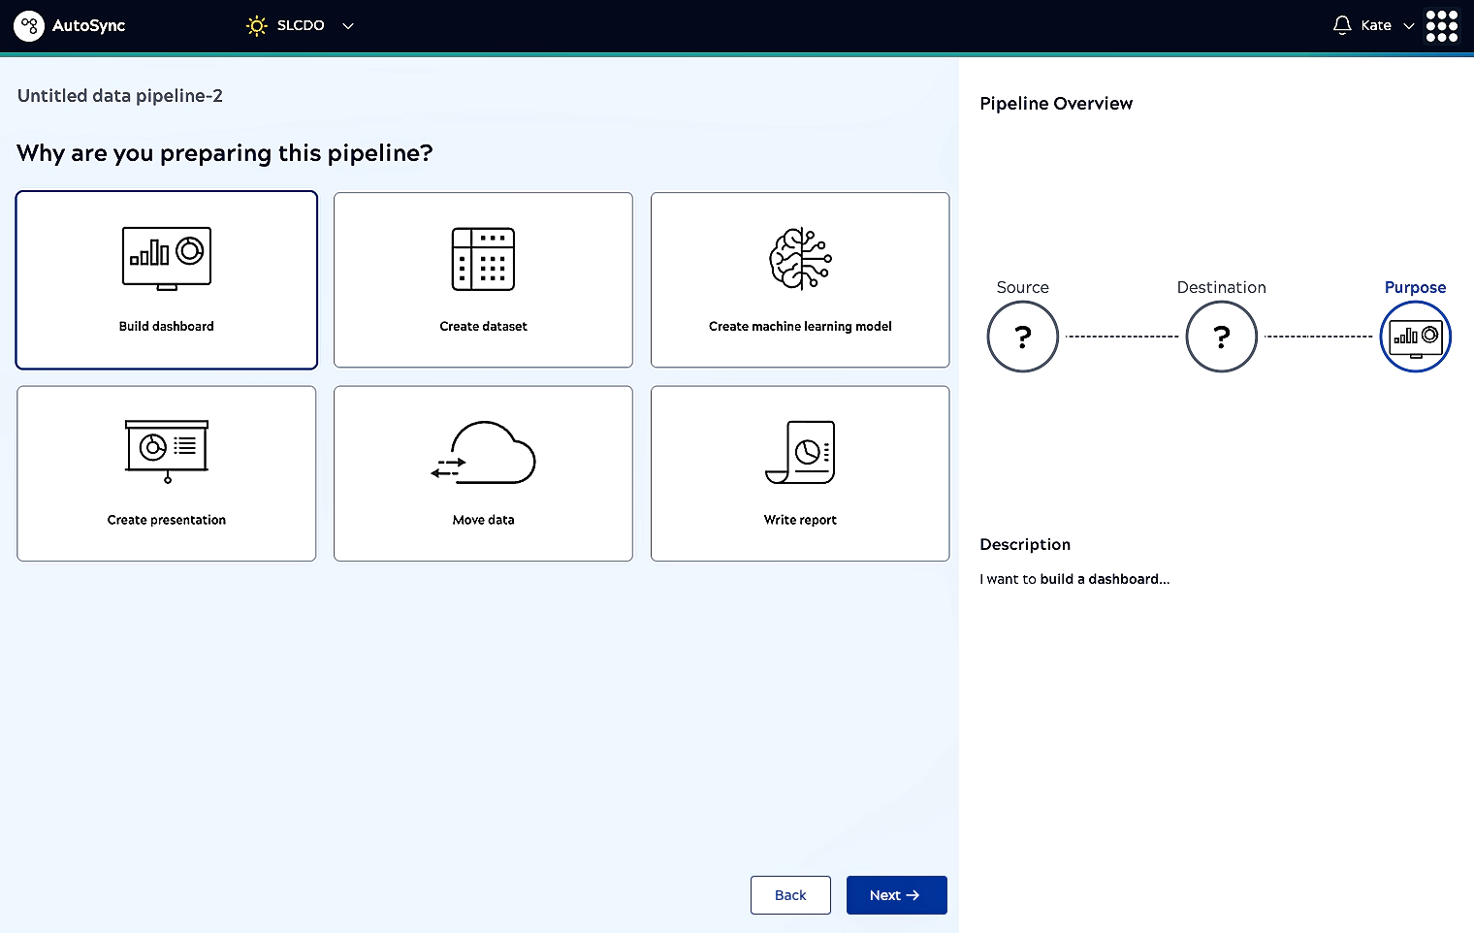The width and height of the screenshot is (1474, 933).
Task: Click the Pipeline Overview heading
Action: click(1056, 104)
